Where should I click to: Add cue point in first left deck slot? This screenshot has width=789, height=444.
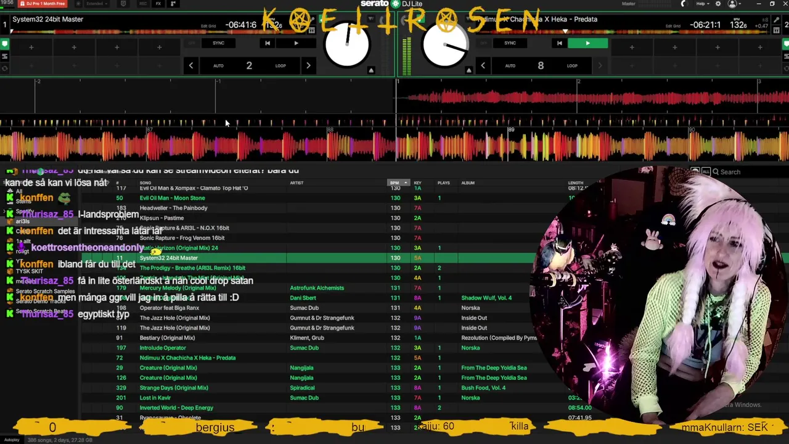[x=31, y=47]
